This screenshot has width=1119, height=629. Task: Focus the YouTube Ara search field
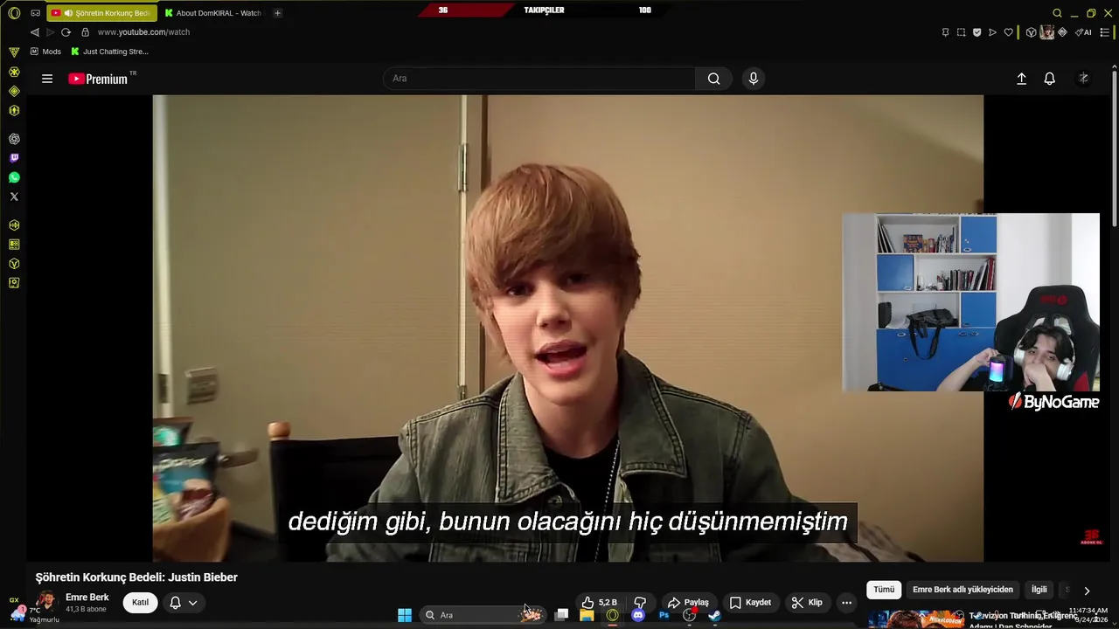[x=539, y=79]
